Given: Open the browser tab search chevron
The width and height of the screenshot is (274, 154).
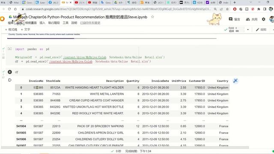Looking at the screenshot, I should [x=251, y=3].
